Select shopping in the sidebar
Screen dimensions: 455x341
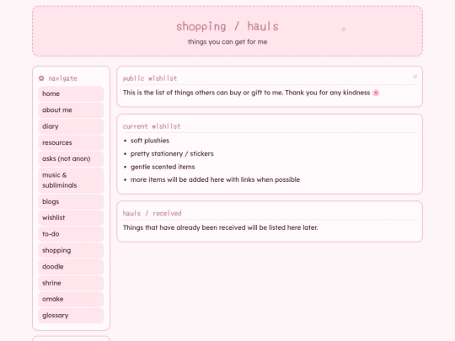point(71,250)
